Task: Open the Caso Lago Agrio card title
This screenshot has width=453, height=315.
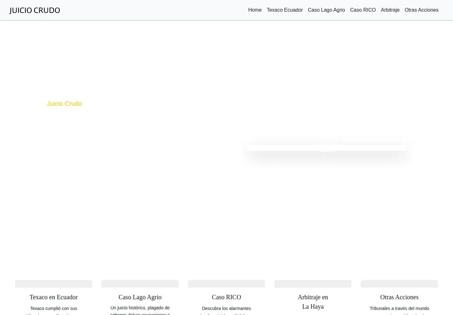Action: click(x=140, y=297)
